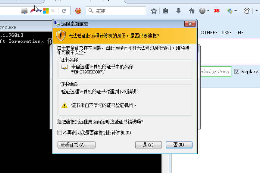Click the bookmark star icon

click(x=154, y=11)
